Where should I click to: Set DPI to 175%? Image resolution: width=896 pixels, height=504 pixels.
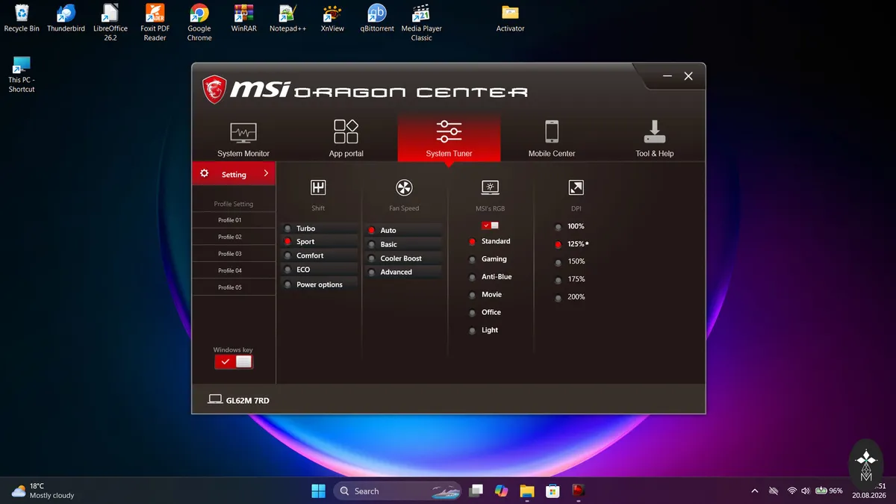tap(569, 279)
